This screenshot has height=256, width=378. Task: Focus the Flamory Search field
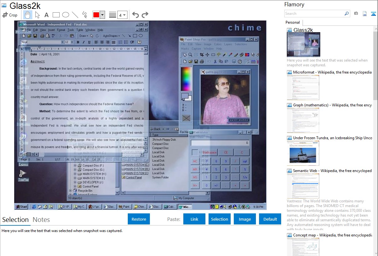pyautogui.click(x=314, y=14)
